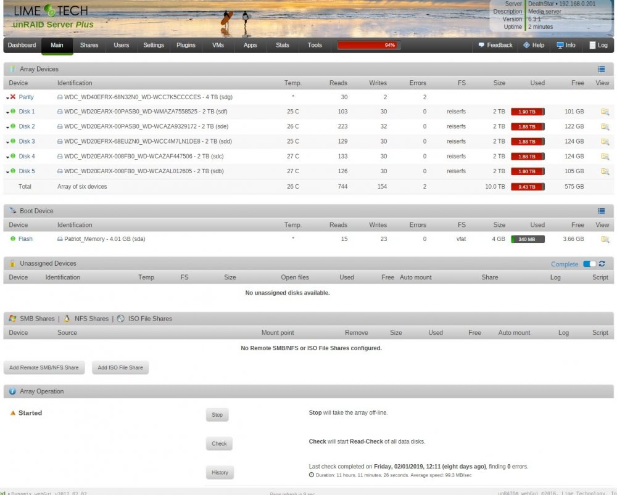Click Add ISO File Share button

(x=120, y=367)
